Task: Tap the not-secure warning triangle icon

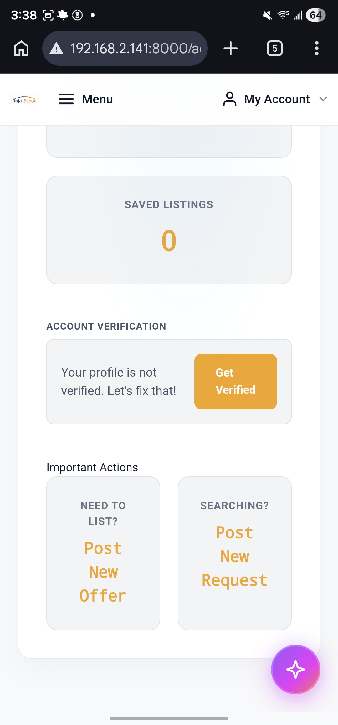Action: point(57,49)
